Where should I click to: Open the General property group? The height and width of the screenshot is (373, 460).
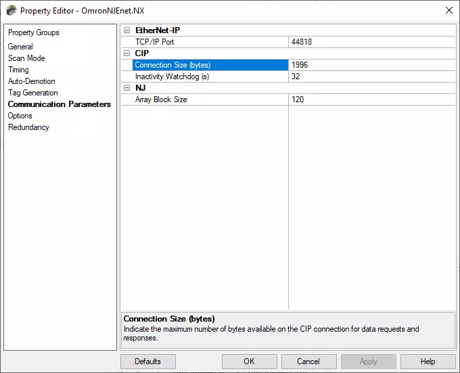(x=20, y=47)
